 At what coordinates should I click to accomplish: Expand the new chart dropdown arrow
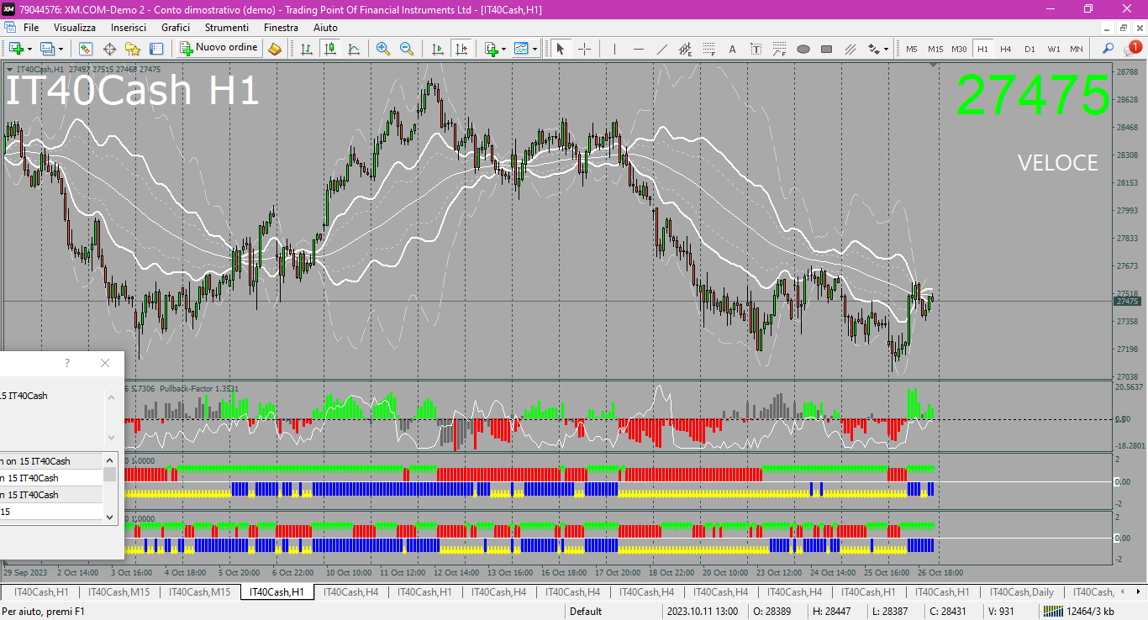coord(29,49)
